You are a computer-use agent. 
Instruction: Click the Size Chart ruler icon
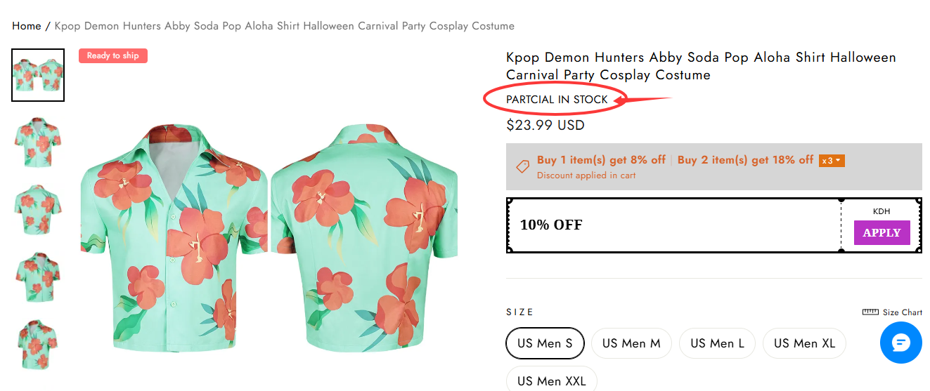(x=870, y=312)
